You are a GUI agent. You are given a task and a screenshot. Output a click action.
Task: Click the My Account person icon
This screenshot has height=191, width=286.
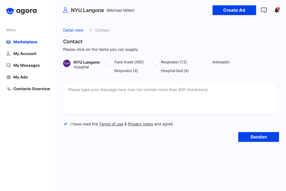[x=9, y=54]
